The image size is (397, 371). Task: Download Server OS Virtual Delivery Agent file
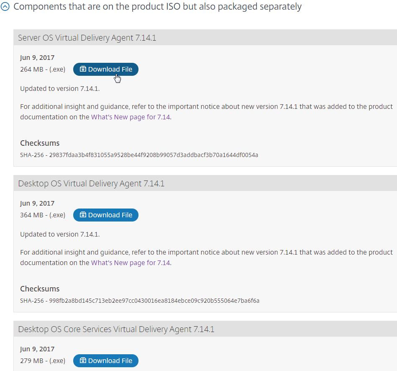[x=106, y=70]
